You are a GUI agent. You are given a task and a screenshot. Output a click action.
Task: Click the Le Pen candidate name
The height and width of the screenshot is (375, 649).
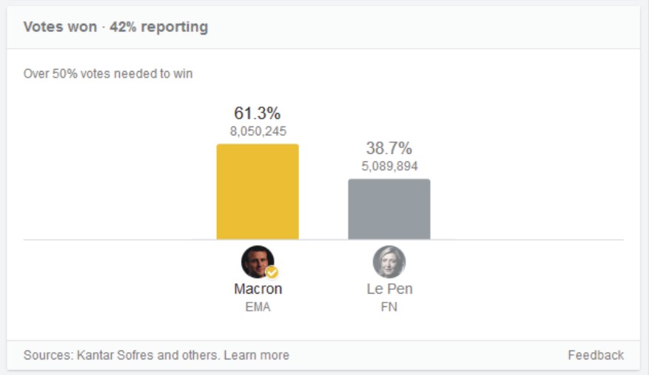(x=389, y=289)
